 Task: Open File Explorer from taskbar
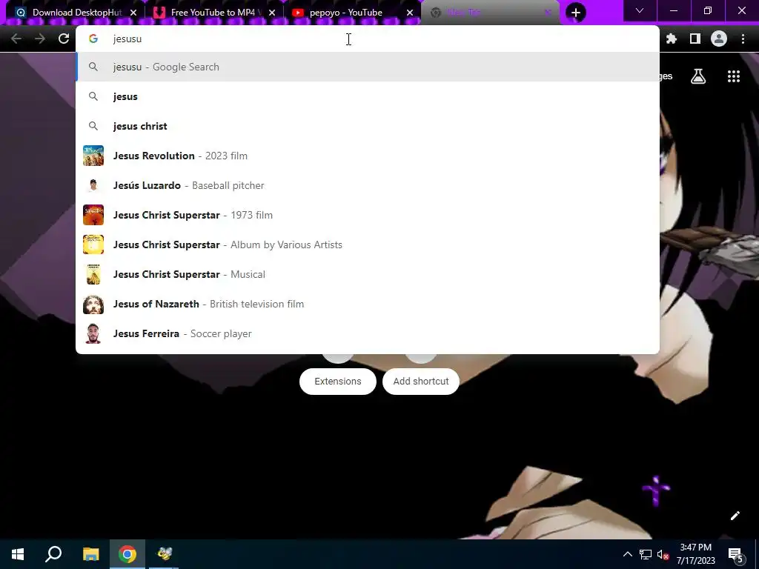90,554
